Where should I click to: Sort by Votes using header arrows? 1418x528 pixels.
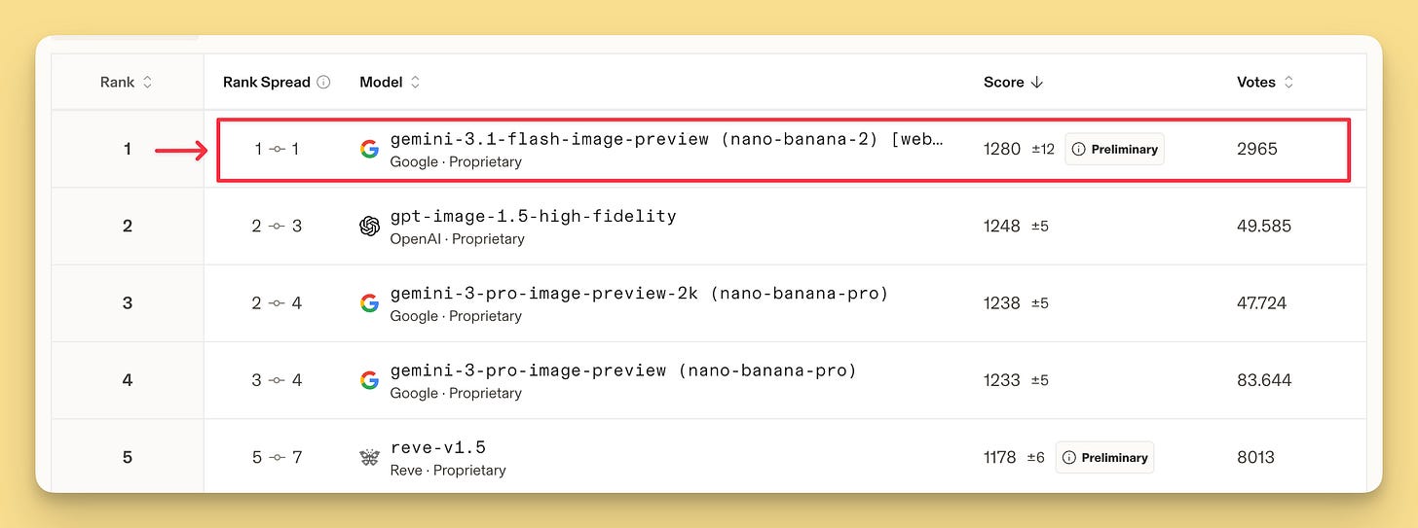[1288, 83]
